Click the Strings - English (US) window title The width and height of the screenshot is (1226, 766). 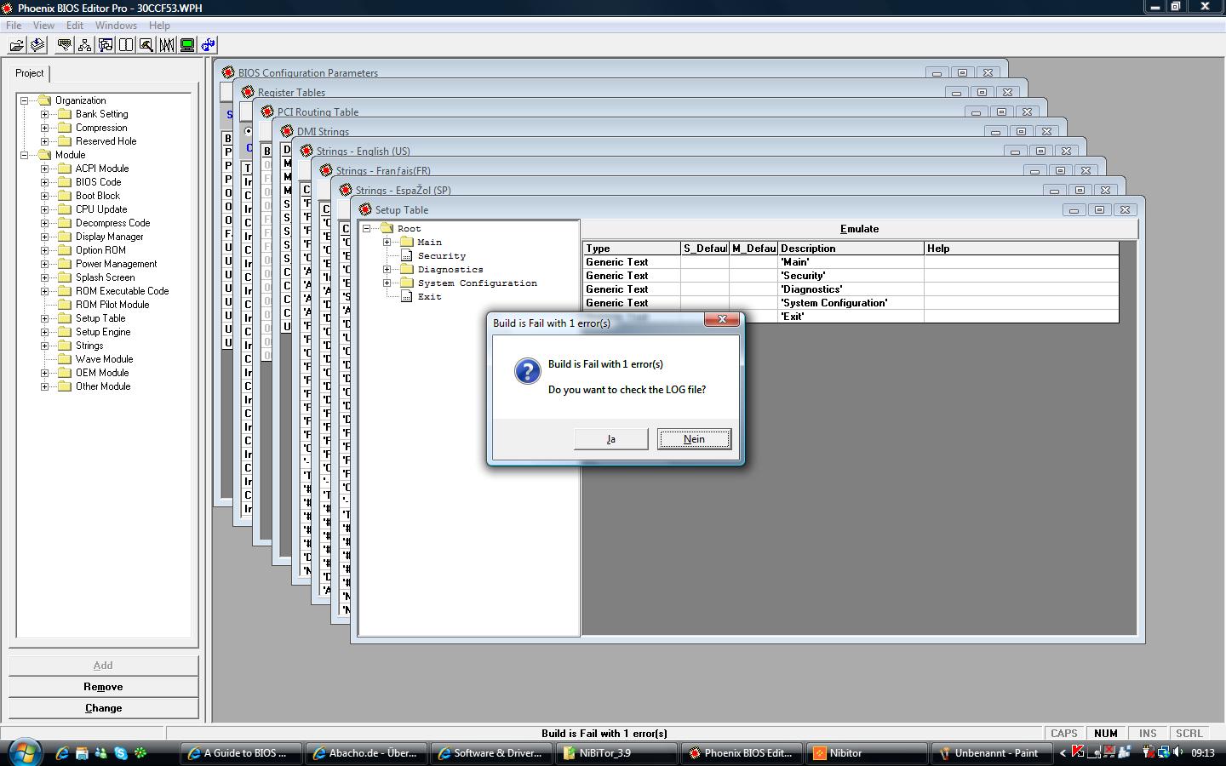point(364,151)
